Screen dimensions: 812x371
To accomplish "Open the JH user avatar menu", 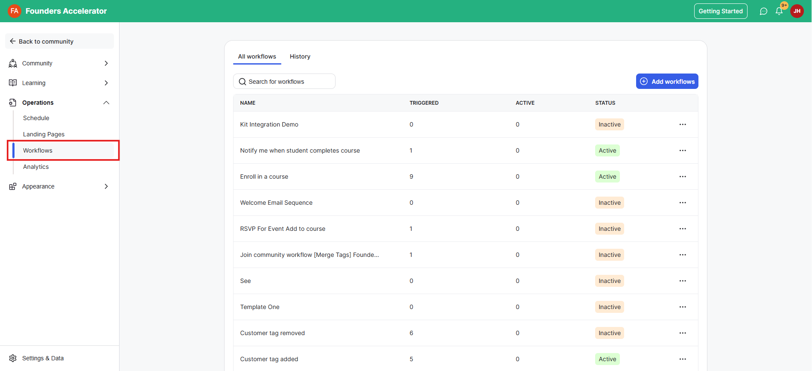I will (x=797, y=11).
